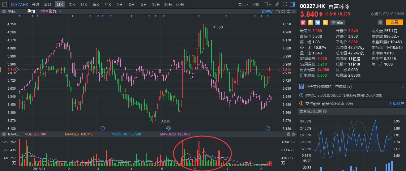Expand the 指标 indicator dropdown arrow

(4, 11)
